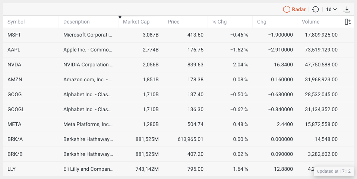Viewport: 357px width, 179px height.
Task: Click the 3,087B market cap value
Action: [x=151, y=35]
